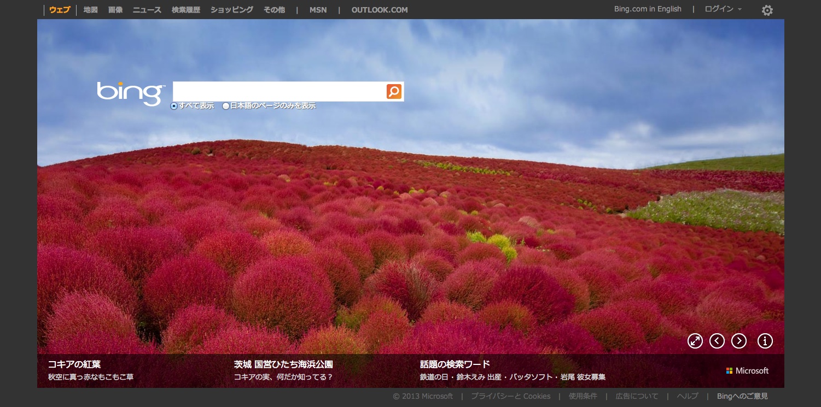Screen dimensions: 821x407
Task: Switch to the 地図 tab
Action: pos(91,10)
